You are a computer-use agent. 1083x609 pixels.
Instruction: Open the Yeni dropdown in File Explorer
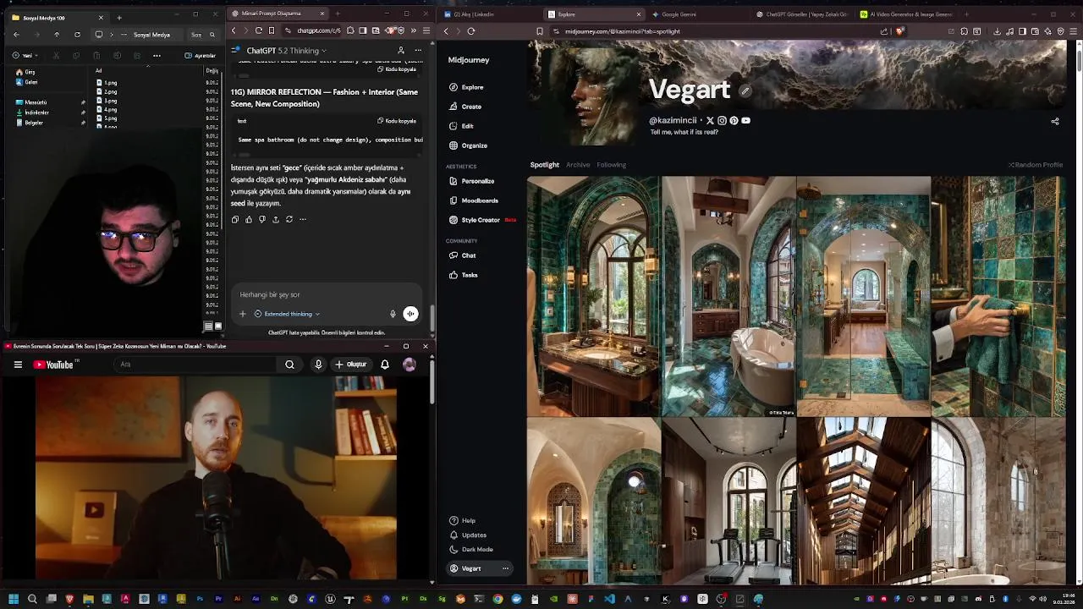(25, 56)
